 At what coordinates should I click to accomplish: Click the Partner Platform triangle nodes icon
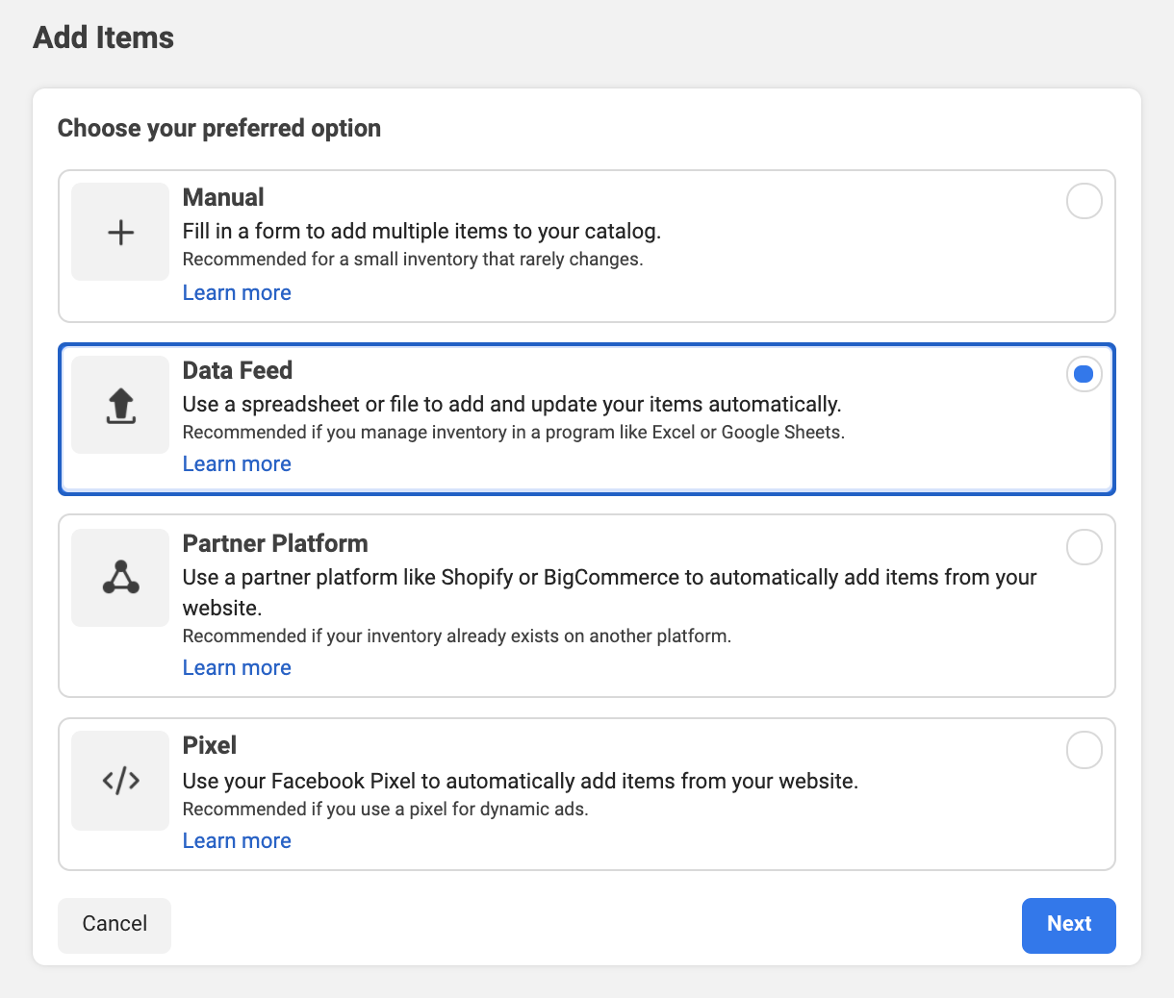[120, 578]
